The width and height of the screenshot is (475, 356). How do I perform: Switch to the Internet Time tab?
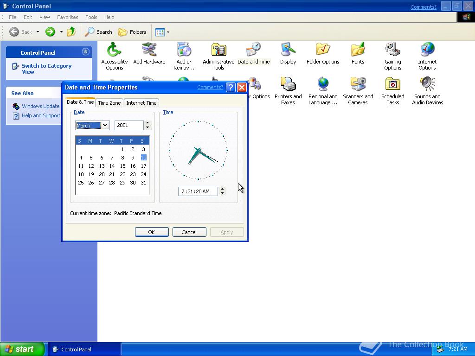point(141,103)
